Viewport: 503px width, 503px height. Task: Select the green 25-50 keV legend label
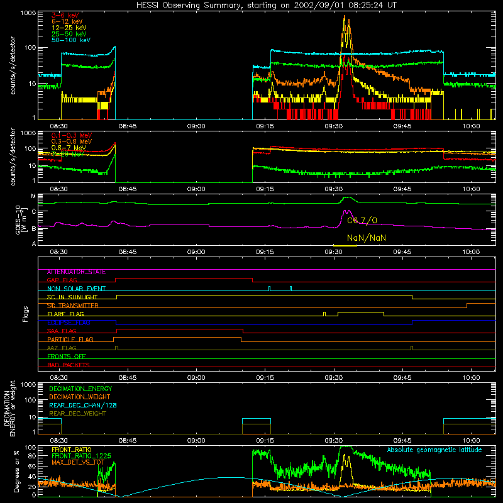click(x=69, y=34)
